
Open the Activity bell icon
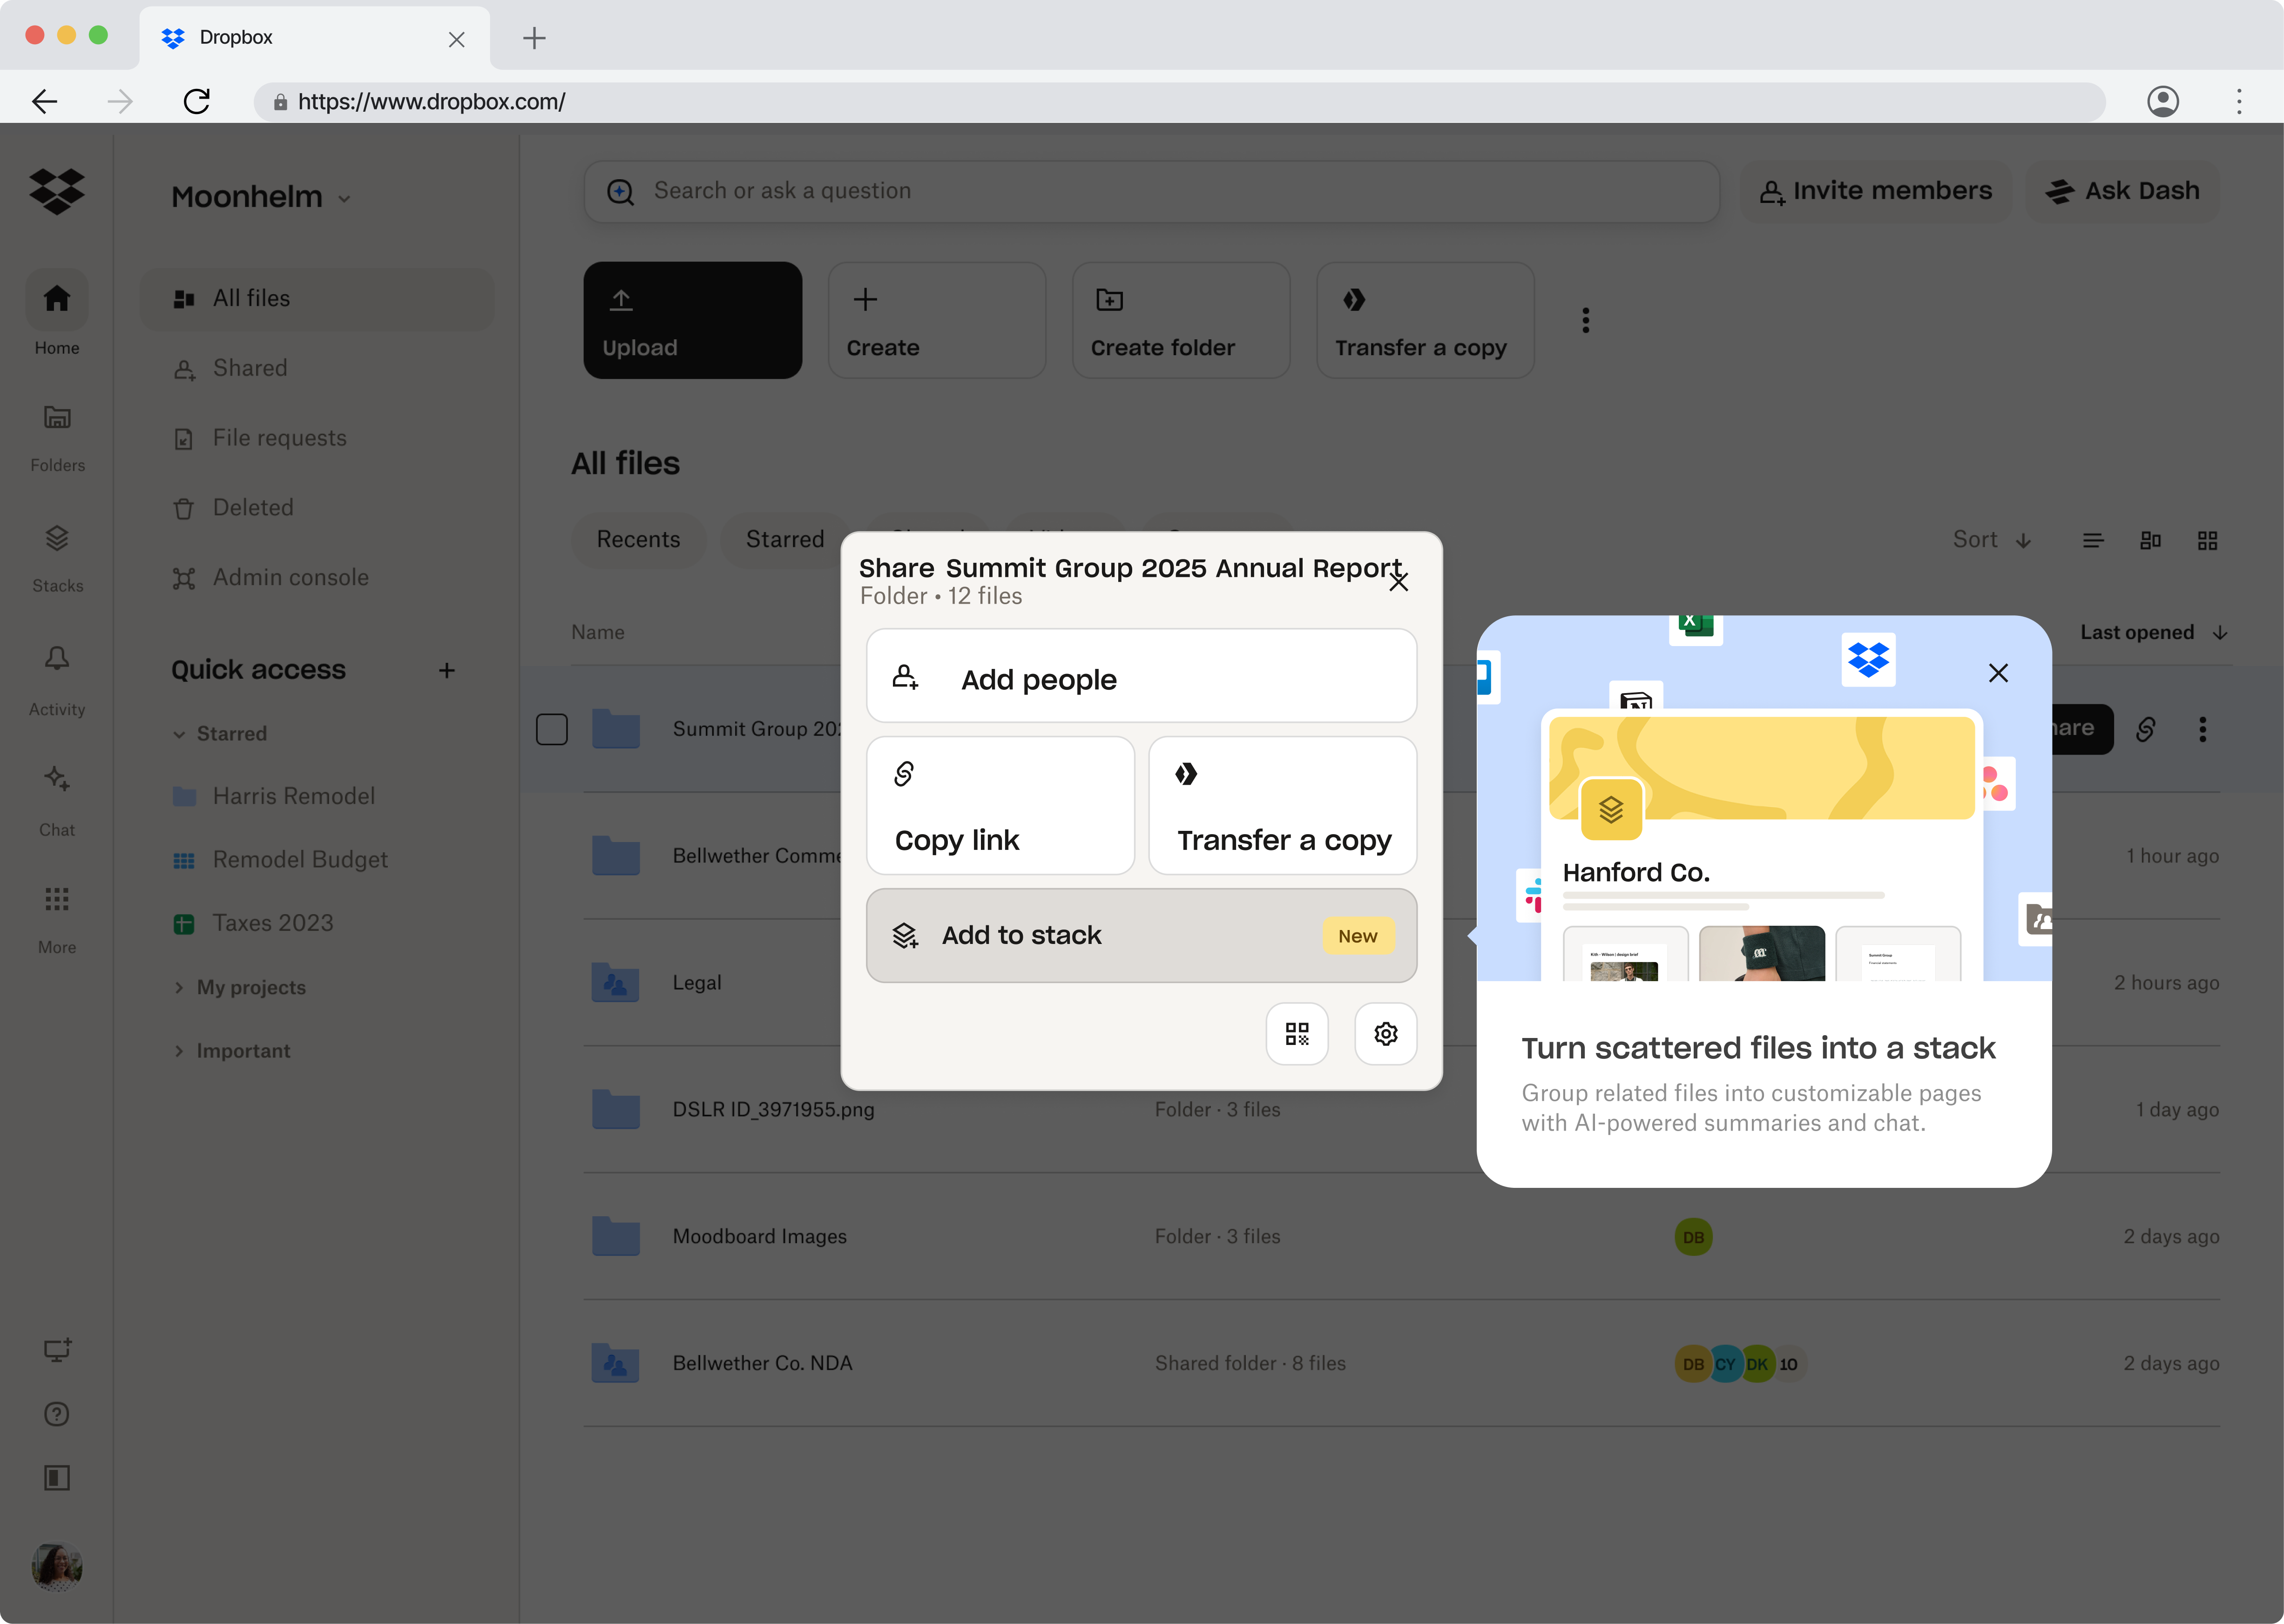click(57, 659)
